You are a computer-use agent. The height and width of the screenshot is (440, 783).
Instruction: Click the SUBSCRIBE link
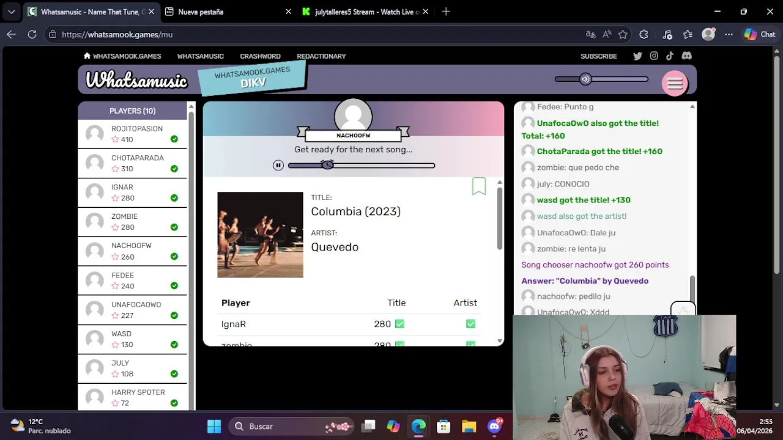598,56
